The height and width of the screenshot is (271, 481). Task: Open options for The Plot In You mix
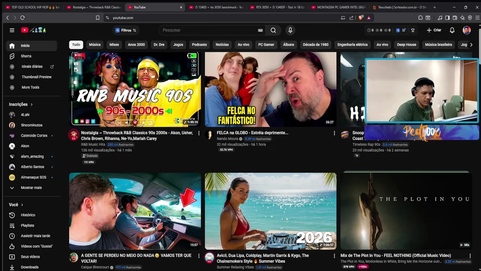tap(470, 256)
